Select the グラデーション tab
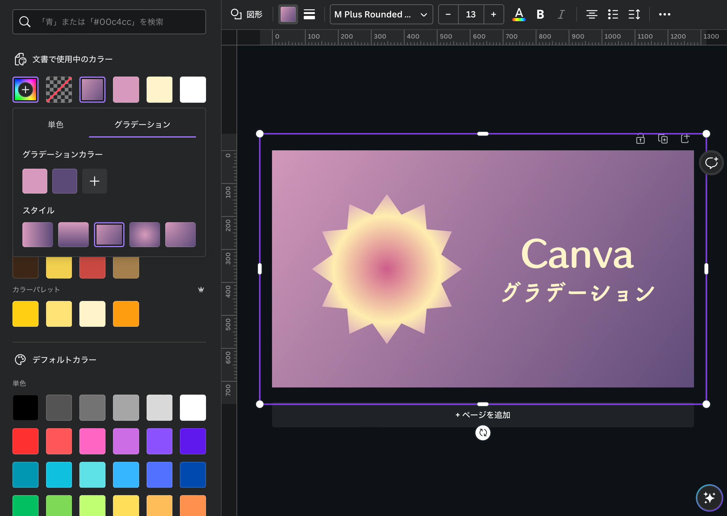Screen dimensions: 727x516 click(x=142, y=124)
